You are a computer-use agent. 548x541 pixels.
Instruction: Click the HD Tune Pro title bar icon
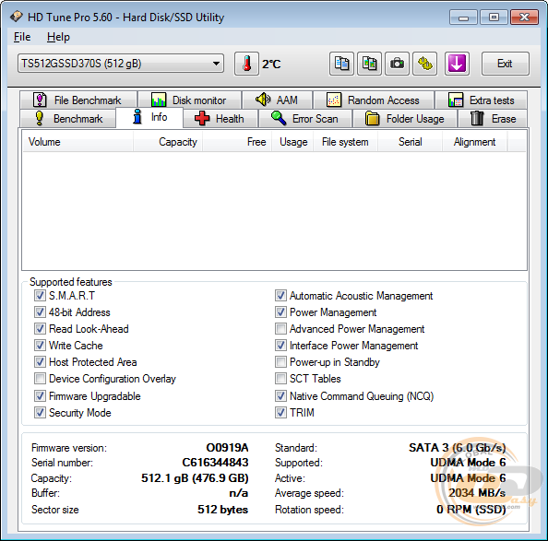pyautogui.click(x=16, y=17)
